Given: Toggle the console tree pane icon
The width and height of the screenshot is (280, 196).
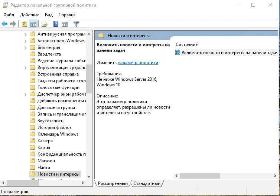Looking at the screenshot, I should tap(33, 24).
